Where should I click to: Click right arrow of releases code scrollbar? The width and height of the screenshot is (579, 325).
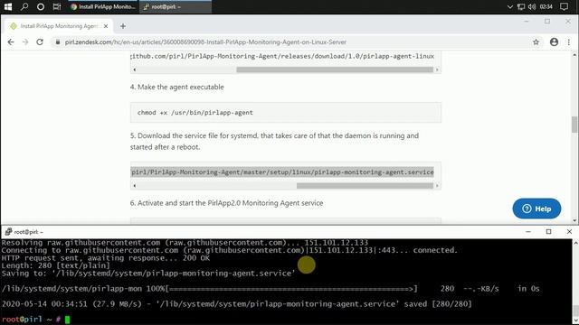click(437, 70)
